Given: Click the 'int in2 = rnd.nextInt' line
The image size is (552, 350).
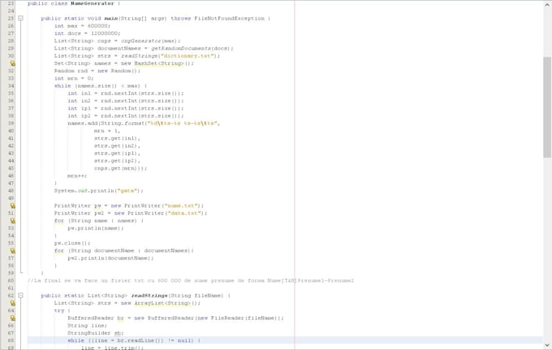Looking at the screenshot, I should tap(126, 100).
